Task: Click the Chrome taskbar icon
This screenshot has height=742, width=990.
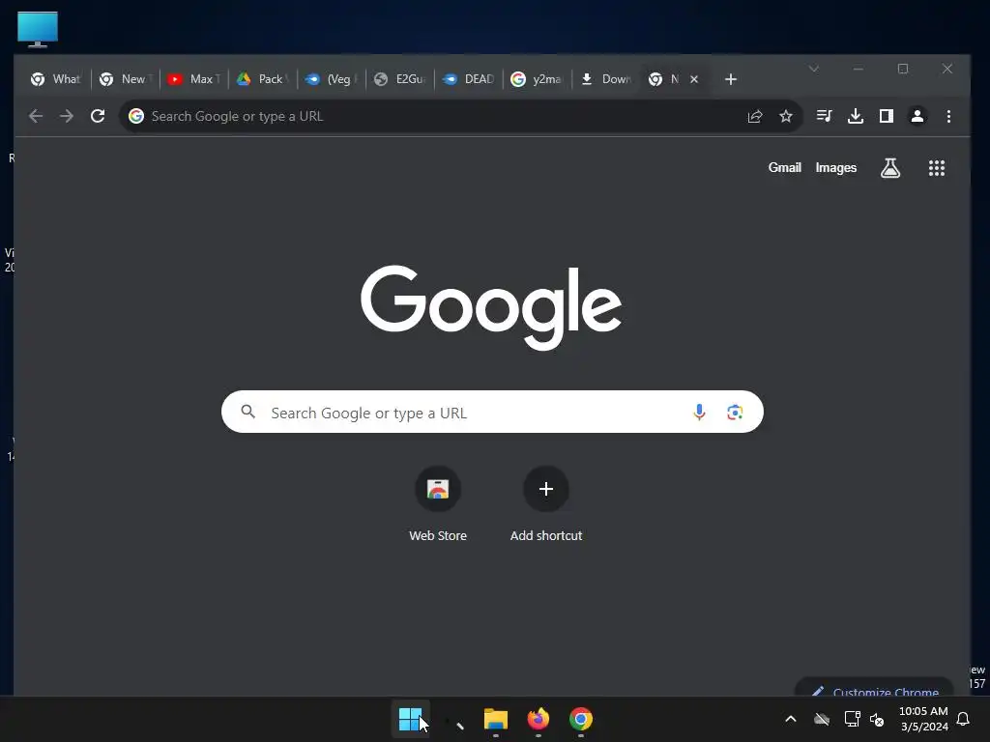Action: (581, 719)
